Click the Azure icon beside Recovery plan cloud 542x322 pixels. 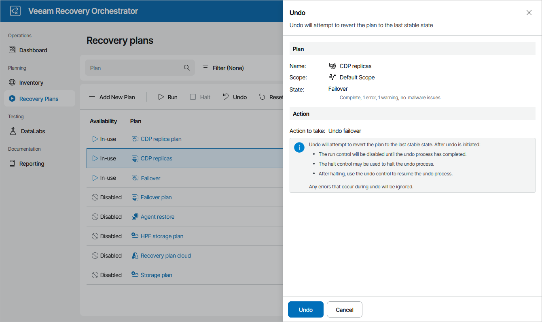click(134, 255)
